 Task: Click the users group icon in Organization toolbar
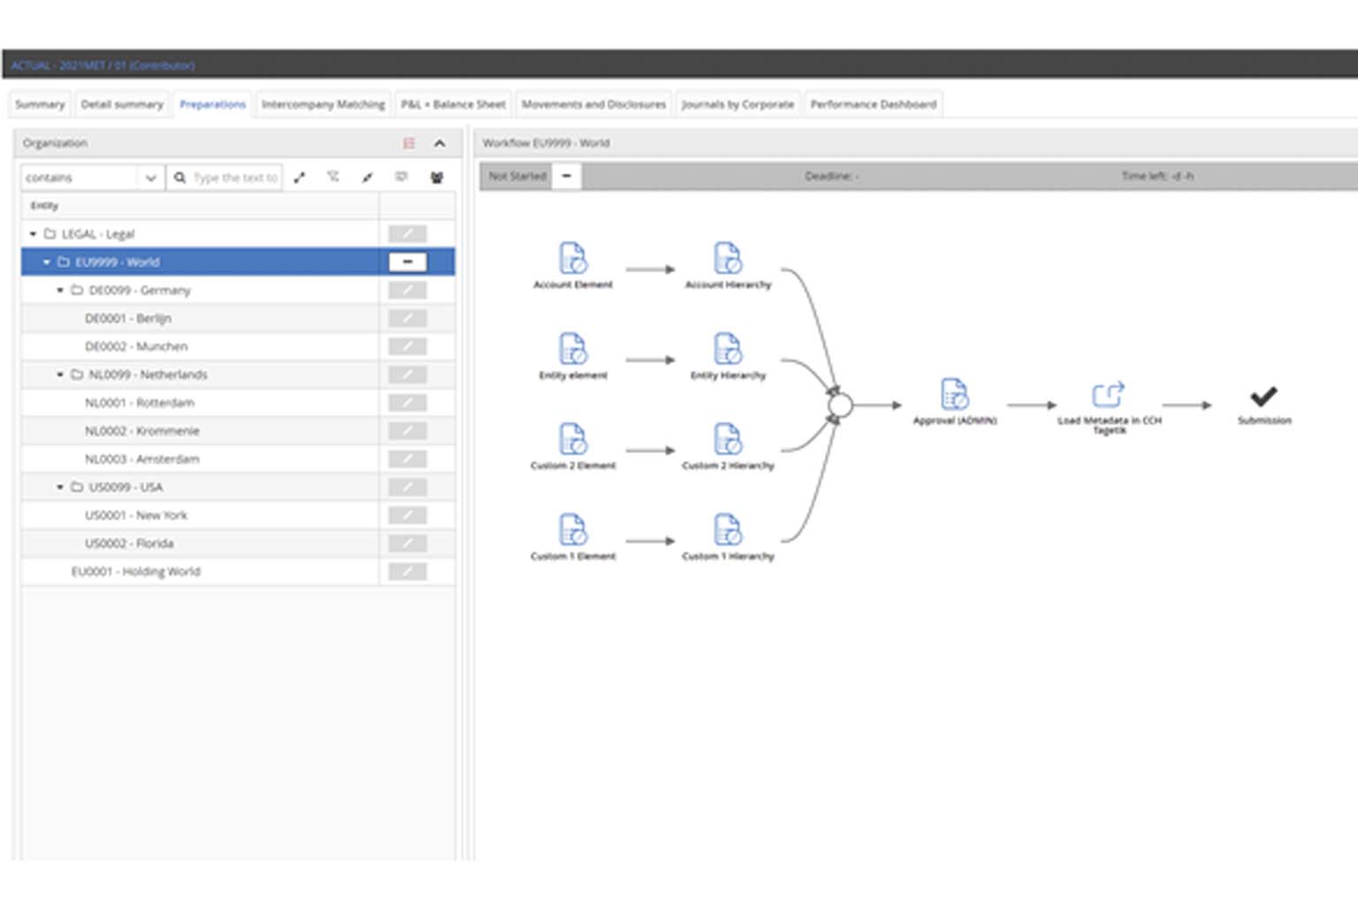(437, 178)
